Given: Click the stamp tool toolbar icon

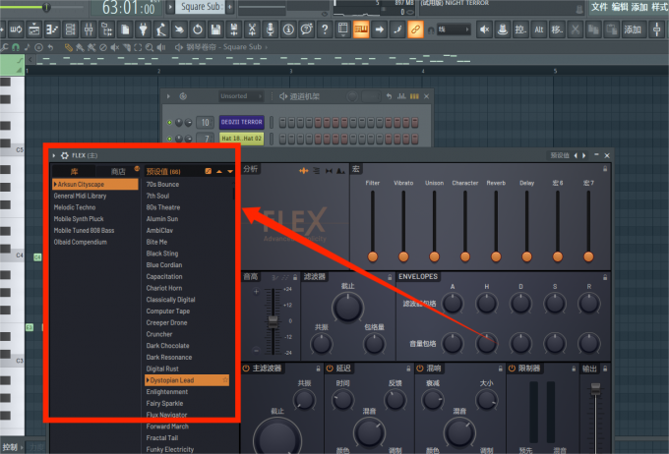Looking at the screenshot, I should click(x=503, y=29).
